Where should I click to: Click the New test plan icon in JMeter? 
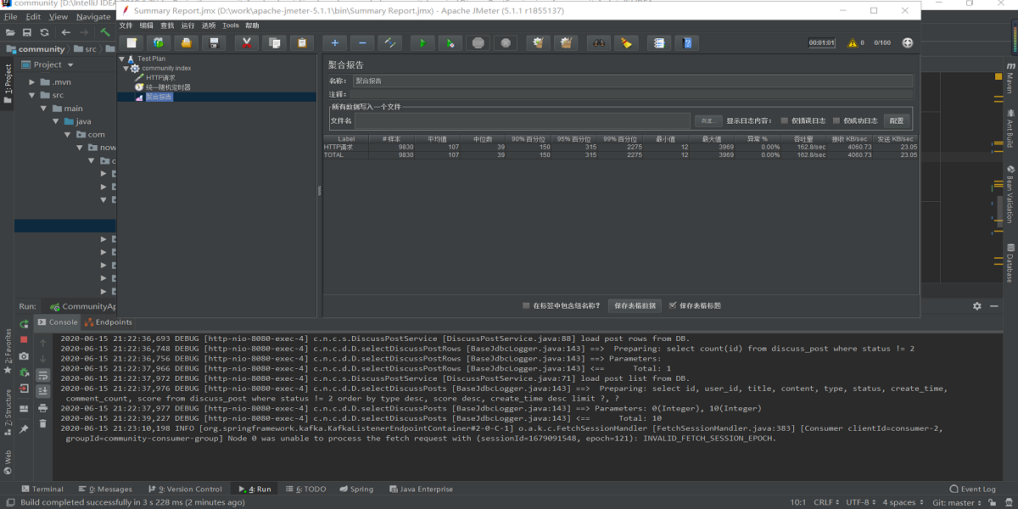click(131, 42)
